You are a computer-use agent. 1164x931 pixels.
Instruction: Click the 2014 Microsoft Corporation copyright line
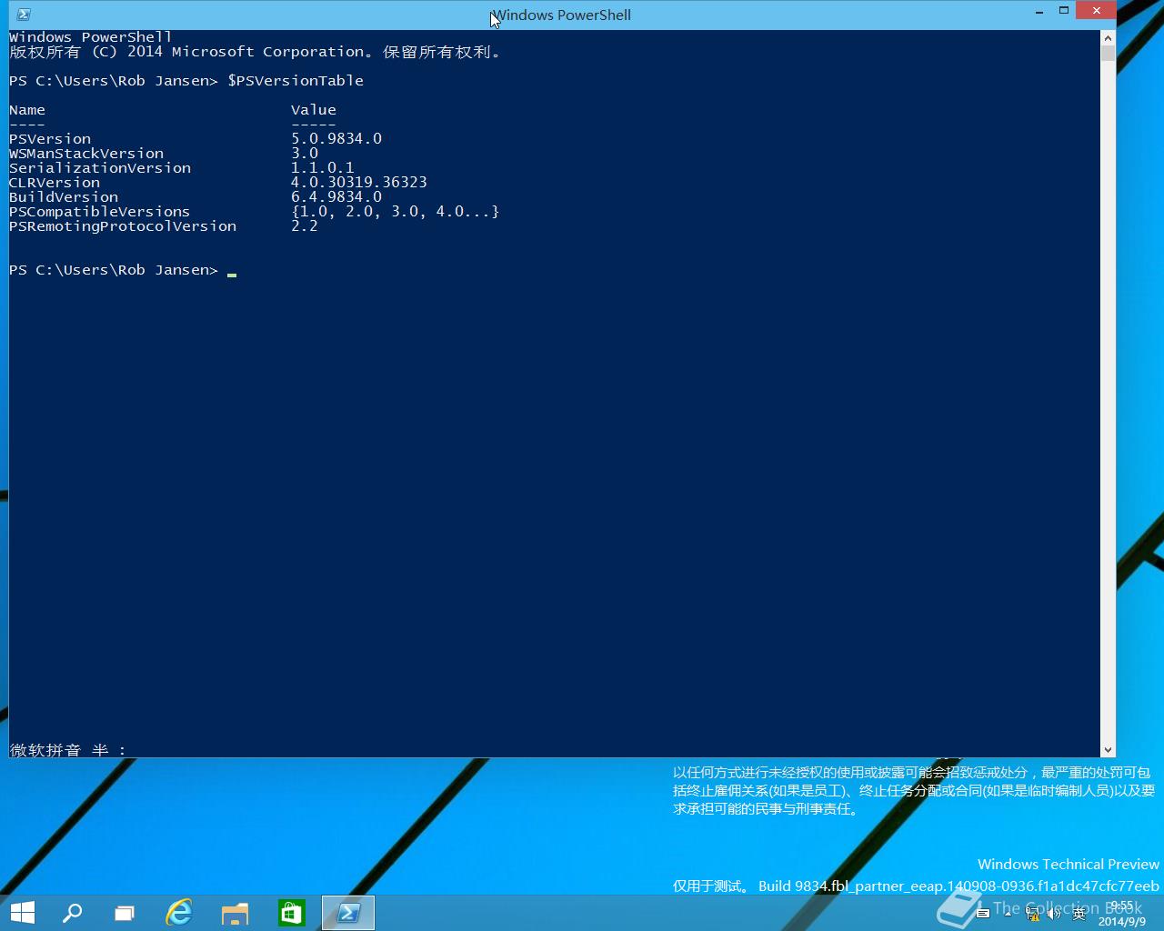pyautogui.click(x=255, y=52)
